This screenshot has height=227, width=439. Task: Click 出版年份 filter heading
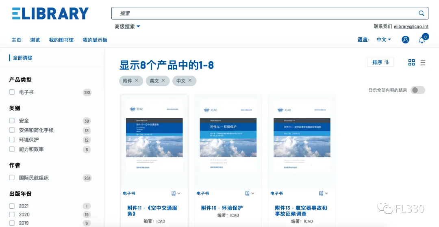pyautogui.click(x=20, y=194)
